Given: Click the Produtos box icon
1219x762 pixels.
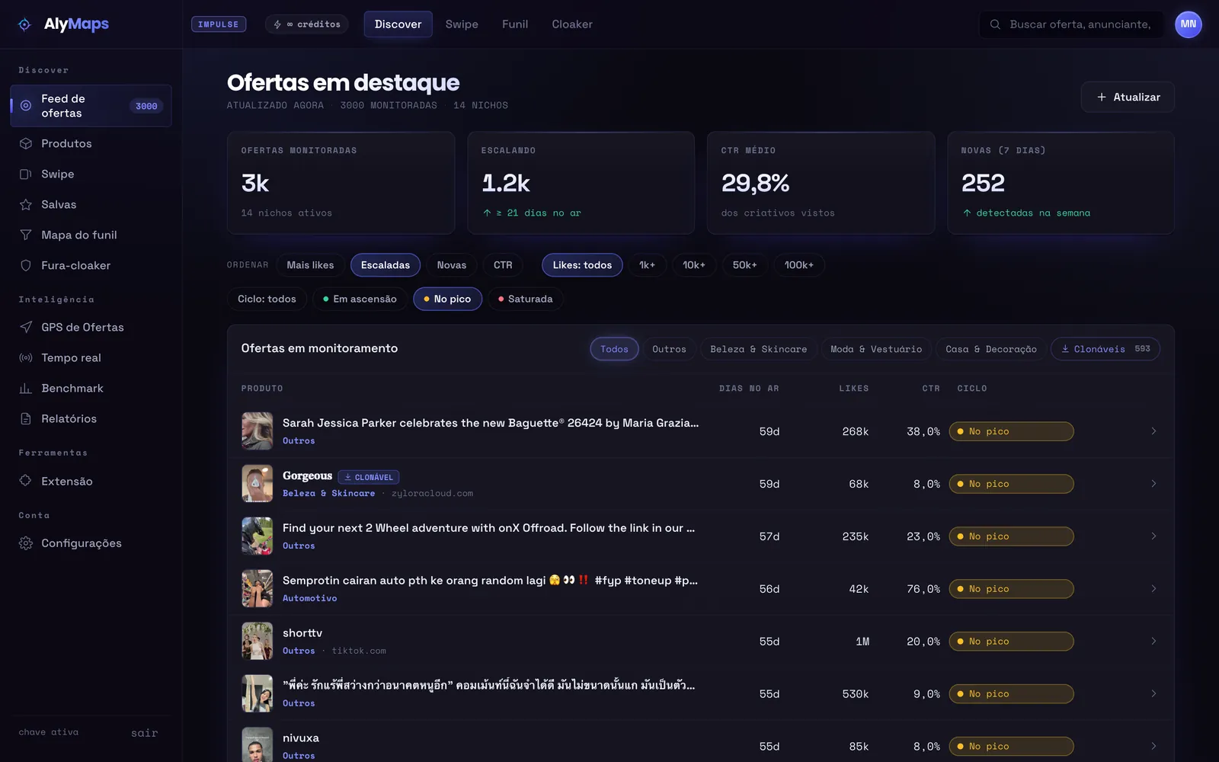Looking at the screenshot, I should (26, 143).
